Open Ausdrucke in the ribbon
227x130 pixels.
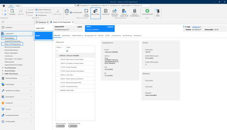(x=106, y=12)
